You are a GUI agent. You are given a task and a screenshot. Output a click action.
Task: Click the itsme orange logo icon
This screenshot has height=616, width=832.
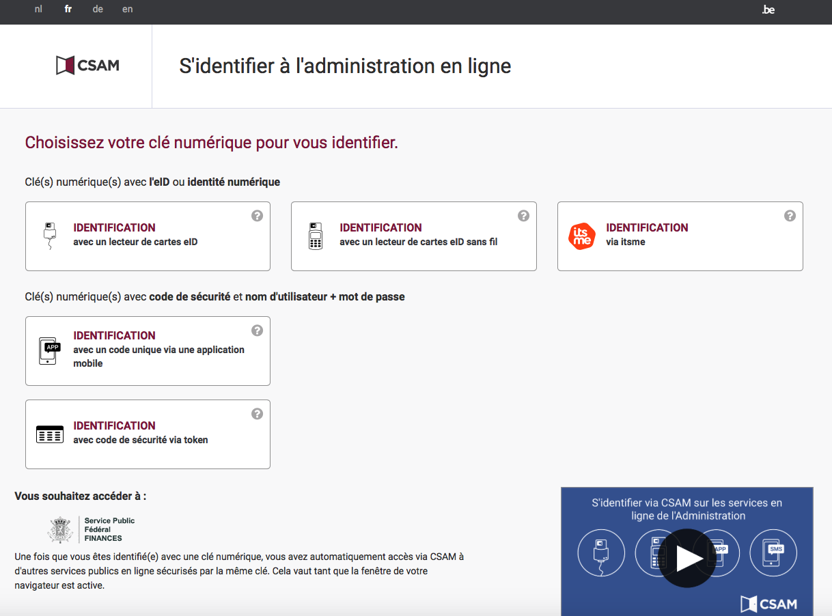point(581,236)
